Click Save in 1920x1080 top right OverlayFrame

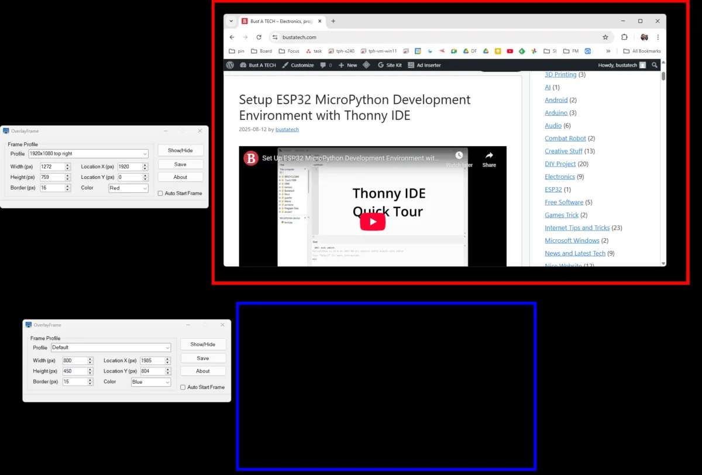(x=180, y=164)
